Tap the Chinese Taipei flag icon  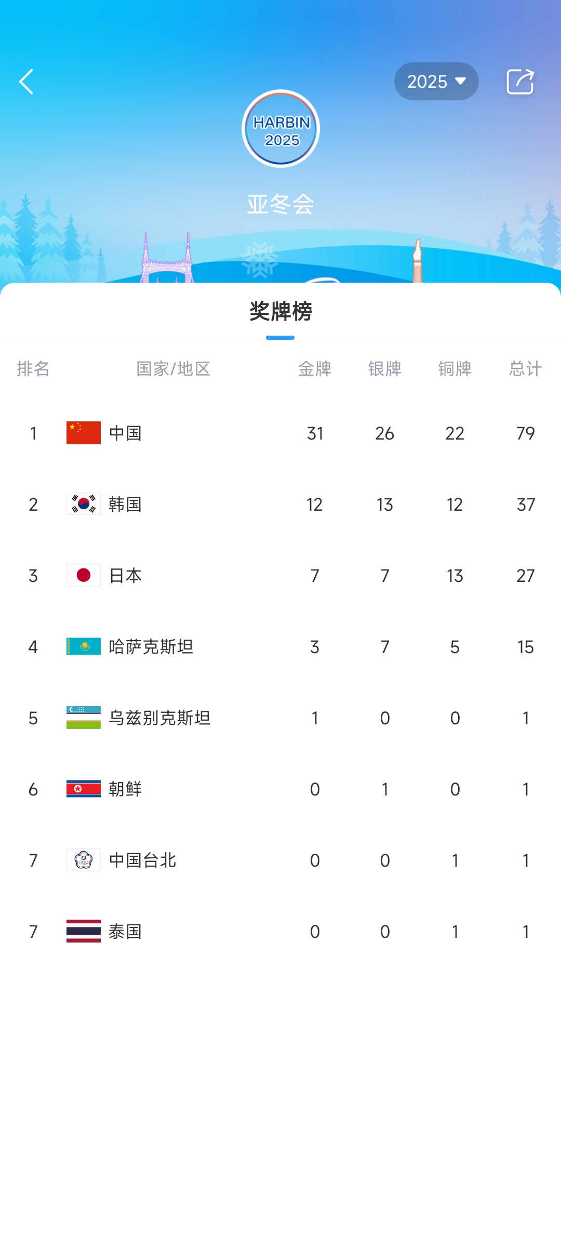click(x=84, y=860)
